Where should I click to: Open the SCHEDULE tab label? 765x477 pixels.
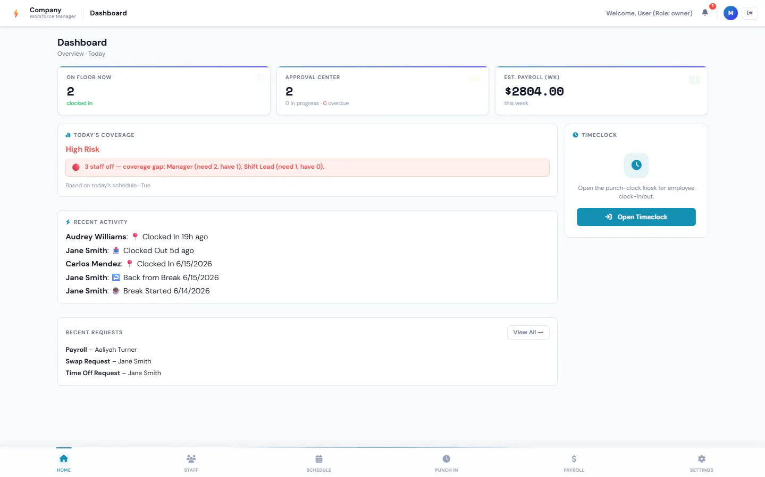(x=319, y=470)
